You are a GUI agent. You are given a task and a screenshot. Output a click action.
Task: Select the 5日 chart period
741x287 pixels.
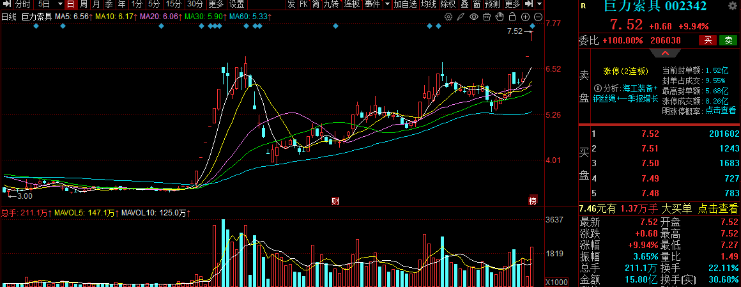pos(44,4)
